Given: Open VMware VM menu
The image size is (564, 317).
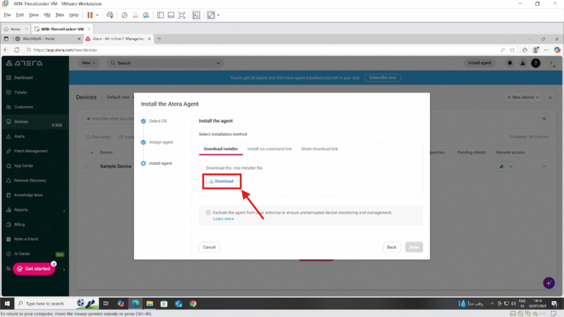Looking at the screenshot, I should point(47,15).
